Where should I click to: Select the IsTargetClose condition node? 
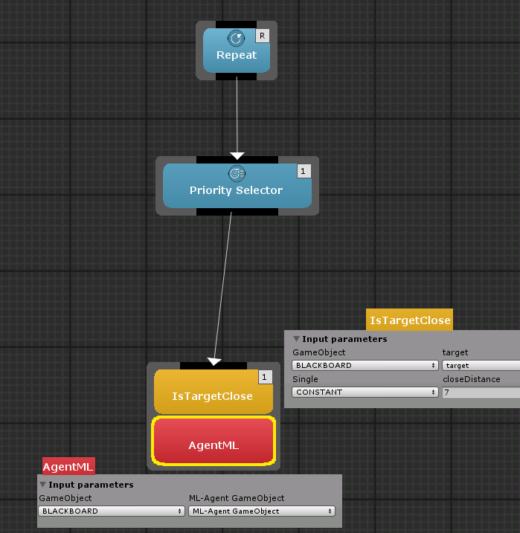214,391
